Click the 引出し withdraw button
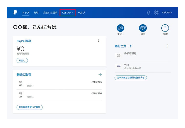The height and width of the screenshot is (128, 185). 22,60
